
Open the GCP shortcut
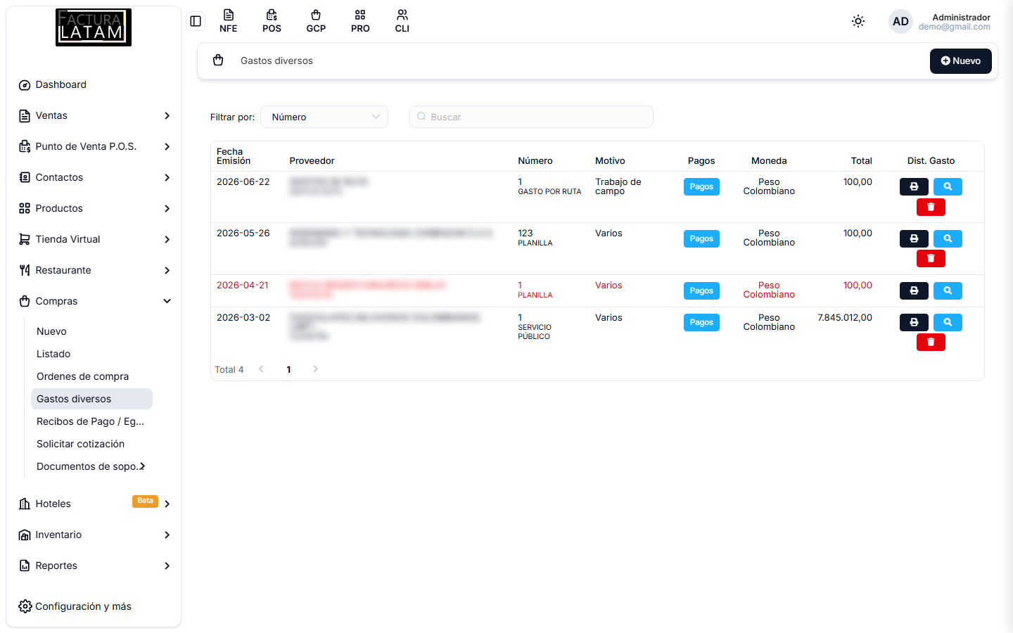(316, 21)
